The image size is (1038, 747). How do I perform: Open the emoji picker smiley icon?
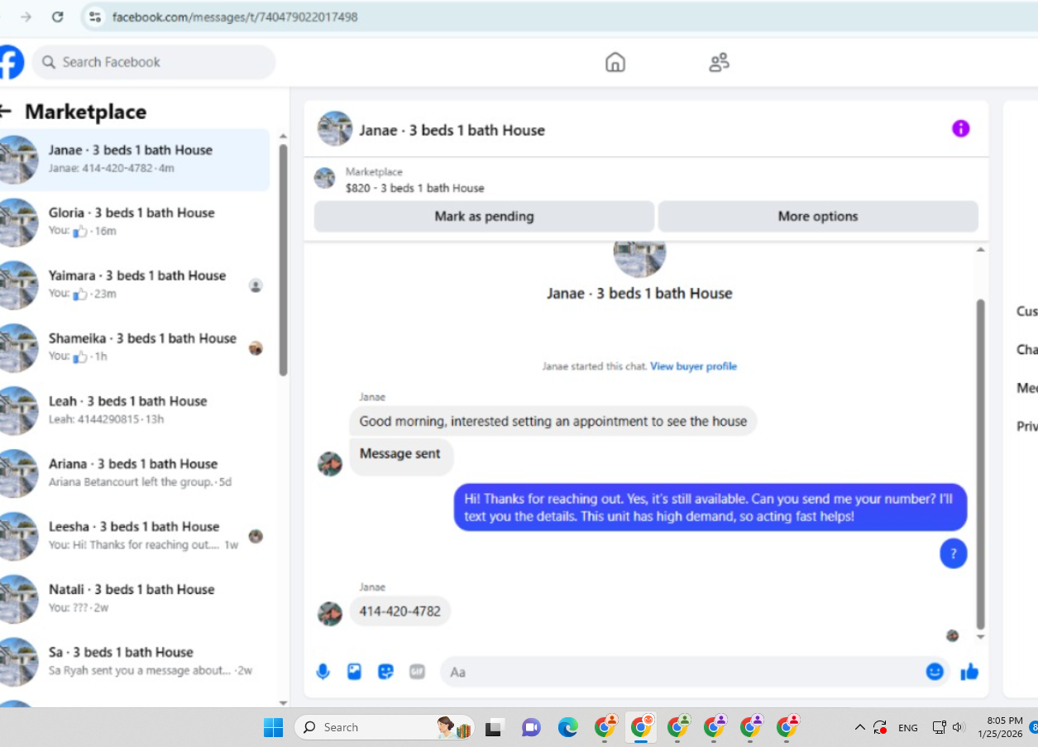coord(935,672)
